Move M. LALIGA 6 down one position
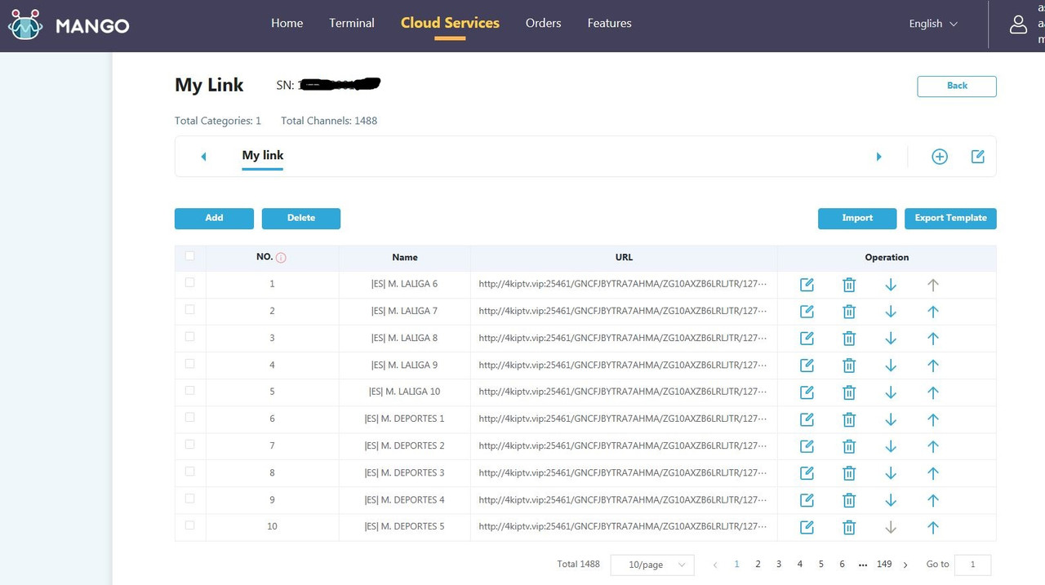The image size is (1045, 585). point(891,285)
